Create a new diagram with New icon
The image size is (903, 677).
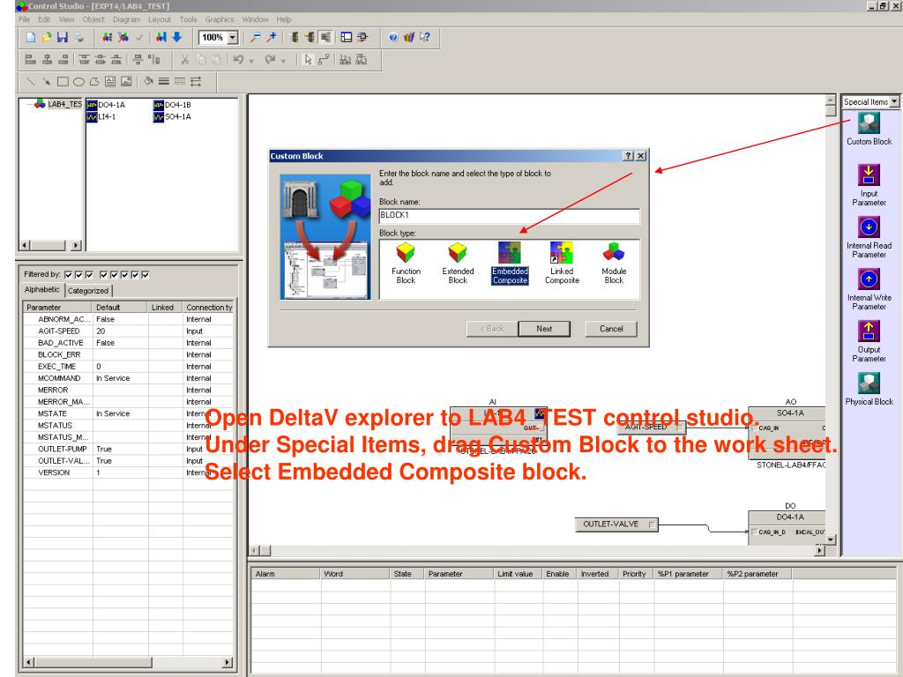tap(31, 37)
